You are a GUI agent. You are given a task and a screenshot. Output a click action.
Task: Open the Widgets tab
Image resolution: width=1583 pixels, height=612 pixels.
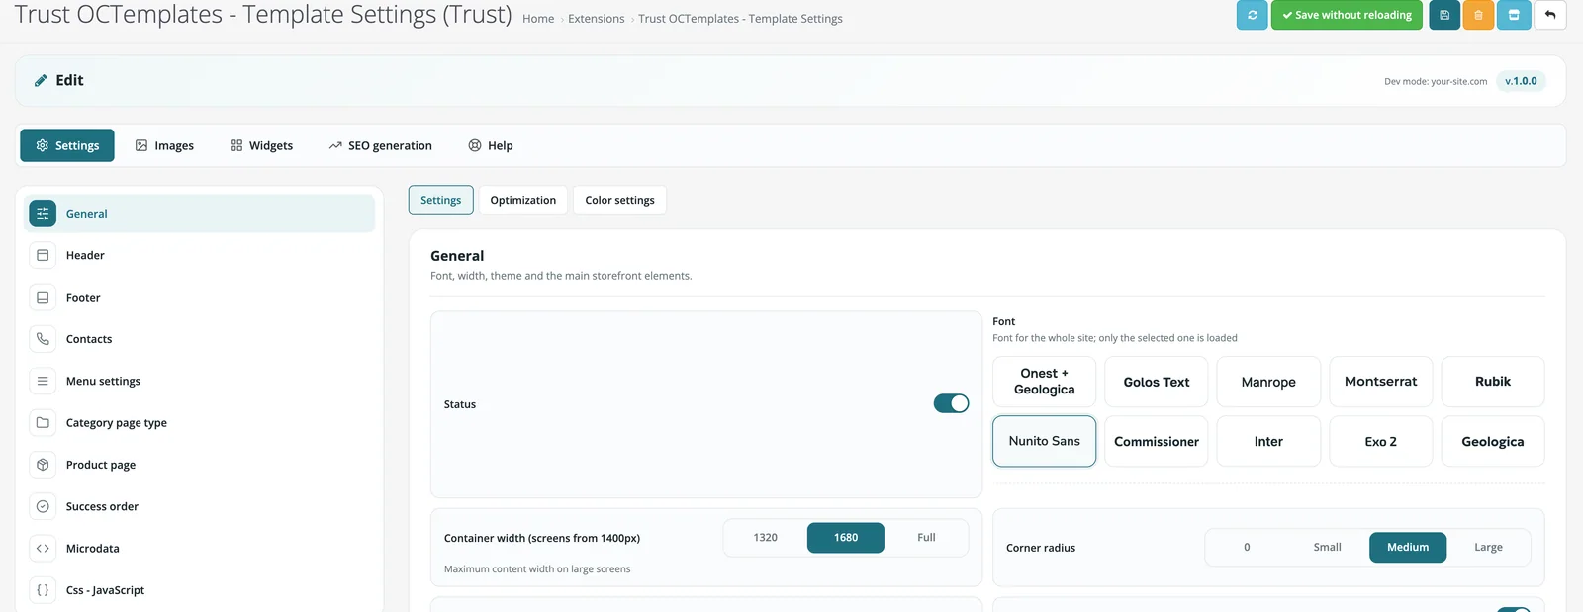pyautogui.click(x=261, y=145)
